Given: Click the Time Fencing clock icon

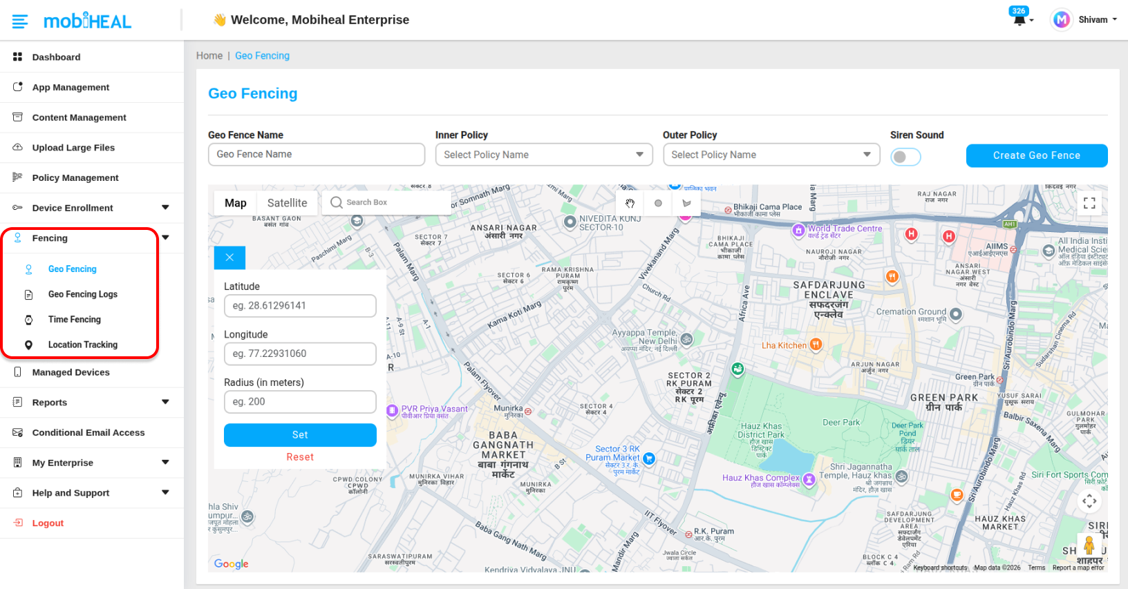Looking at the screenshot, I should 29,320.
